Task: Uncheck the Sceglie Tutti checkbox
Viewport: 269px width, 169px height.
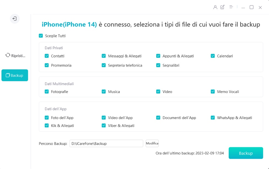Action: point(41,36)
